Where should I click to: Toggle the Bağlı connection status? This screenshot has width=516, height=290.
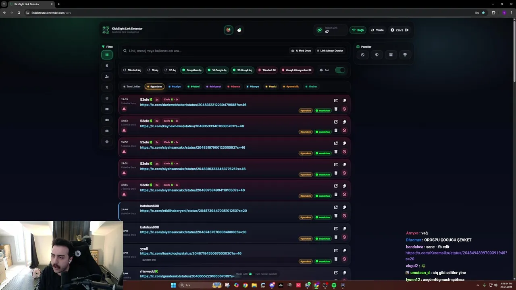point(358,30)
